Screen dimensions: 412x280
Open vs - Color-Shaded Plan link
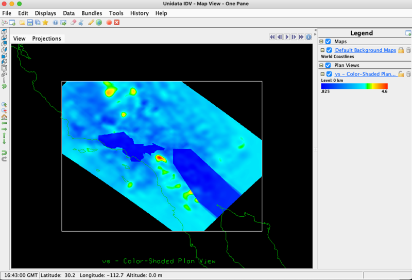coord(365,74)
